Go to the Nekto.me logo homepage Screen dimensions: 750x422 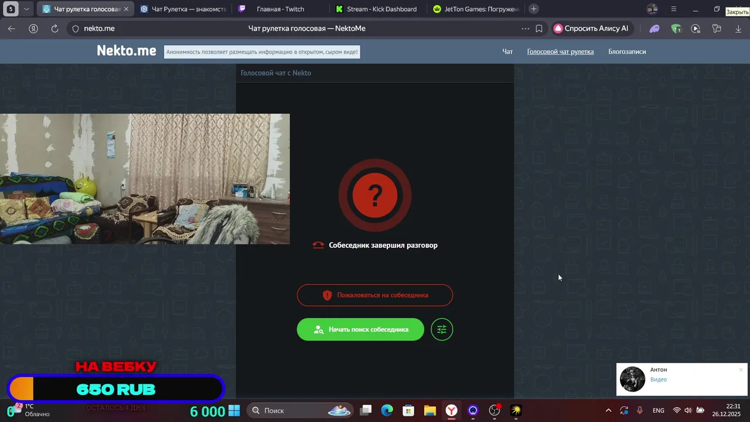pos(127,51)
